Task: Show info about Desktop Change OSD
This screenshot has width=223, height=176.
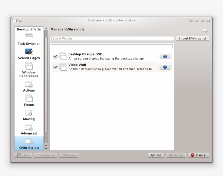Action: (165, 56)
